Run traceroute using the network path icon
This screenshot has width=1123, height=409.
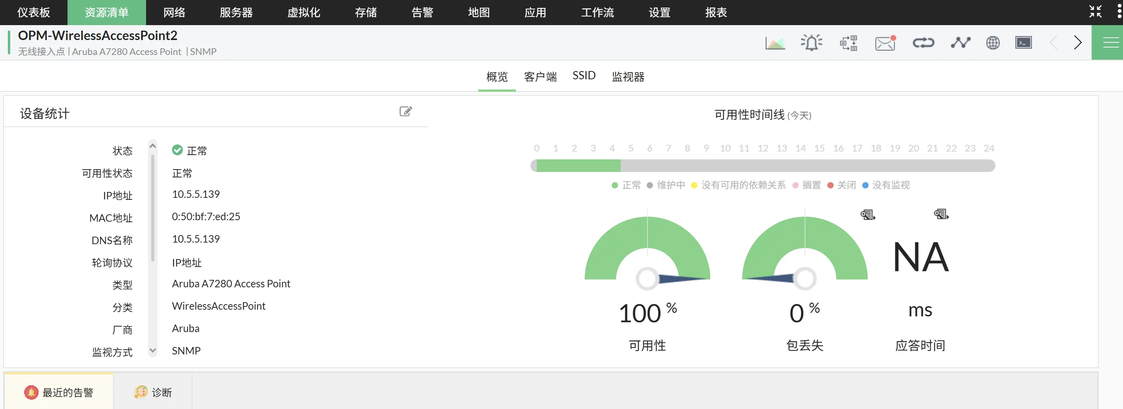961,42
